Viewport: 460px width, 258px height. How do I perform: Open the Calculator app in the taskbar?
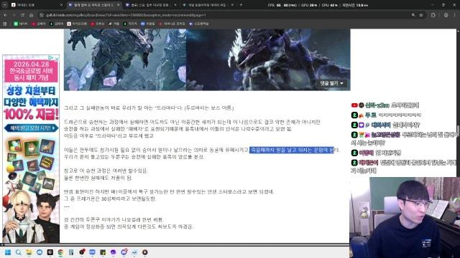71,252
